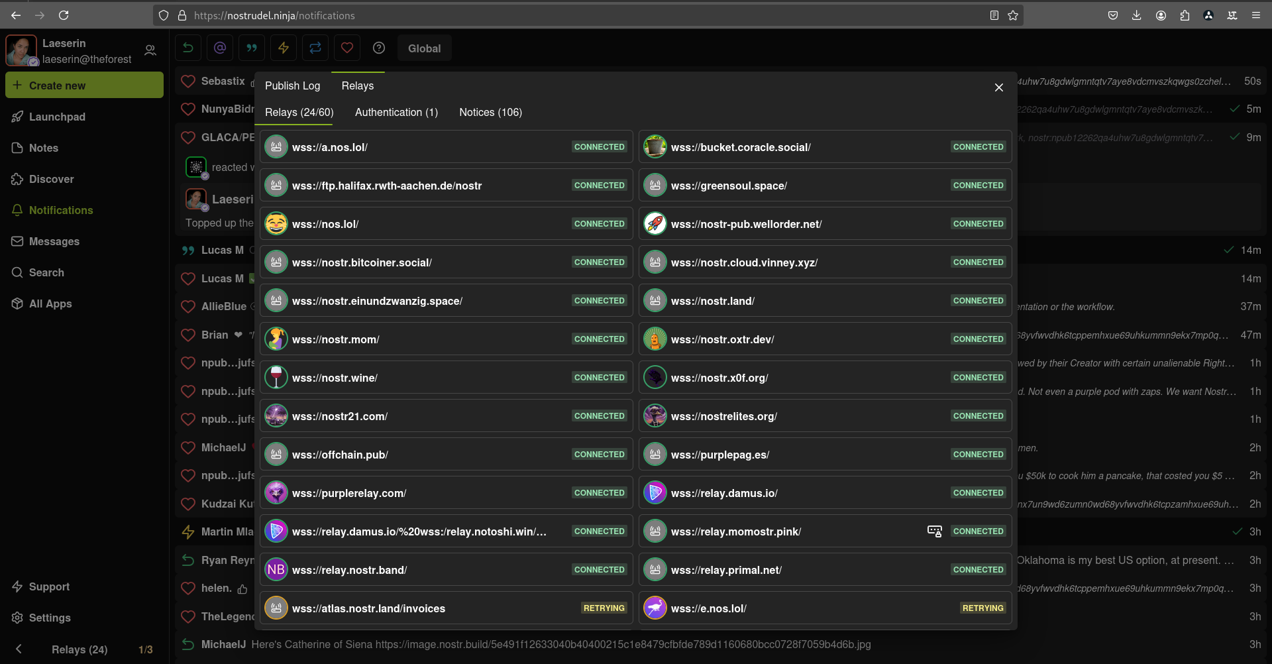The image size is (1272, 664).
Task: Click the e.nos.lol relay icon
Action: (x=655, y=608)
